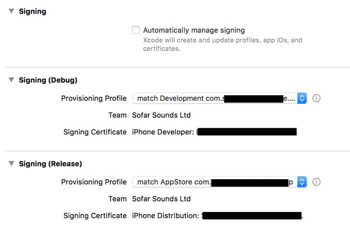
Task: Click the Xcode profiles description text
Action: click(222, 44)
